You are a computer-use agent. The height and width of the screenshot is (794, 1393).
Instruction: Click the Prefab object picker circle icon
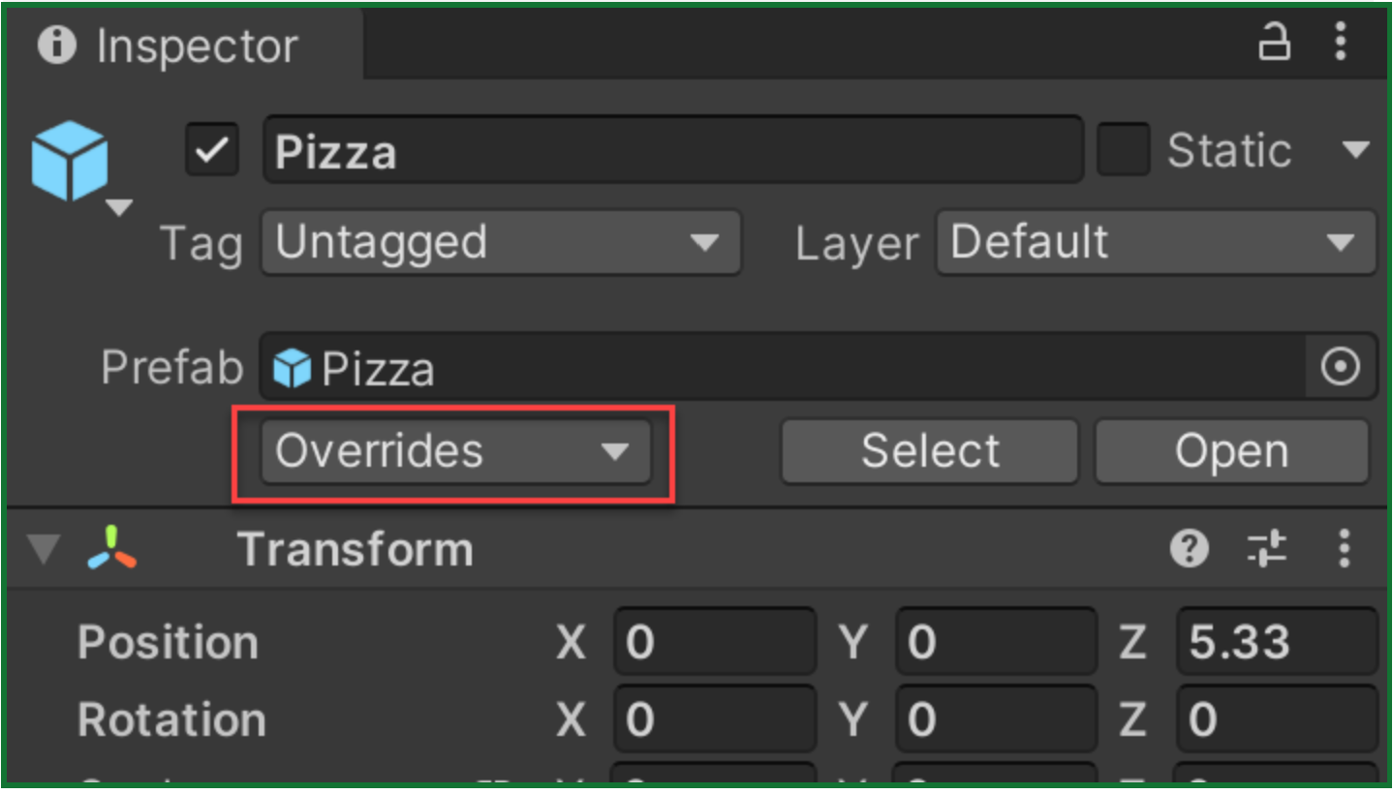click(1341, 368)
